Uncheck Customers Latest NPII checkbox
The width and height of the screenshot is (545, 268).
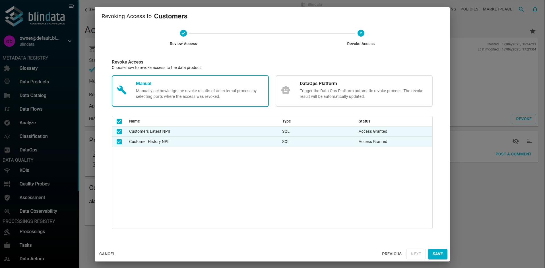[119, 132]
